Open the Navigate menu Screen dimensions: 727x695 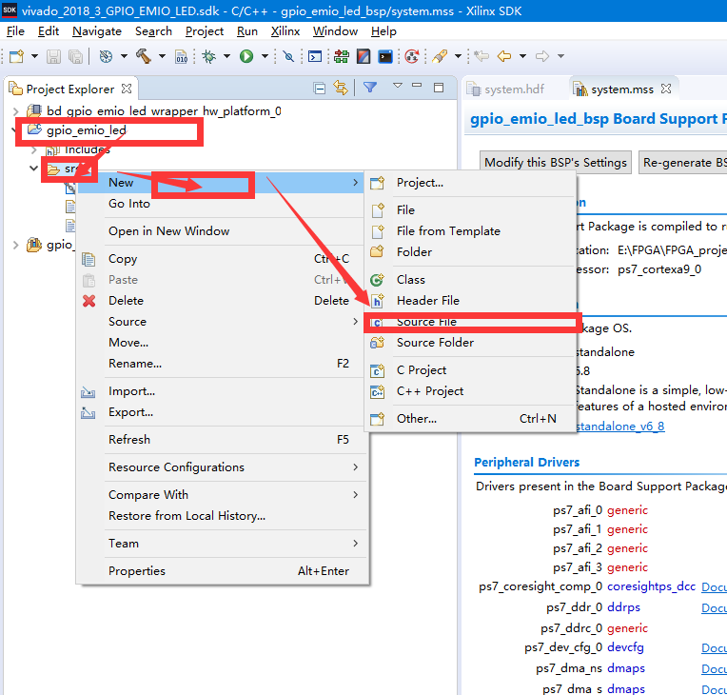(x=97, y=31)
